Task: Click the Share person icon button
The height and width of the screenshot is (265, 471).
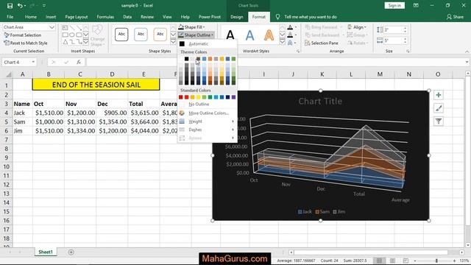Action: [x=455, y=17]
